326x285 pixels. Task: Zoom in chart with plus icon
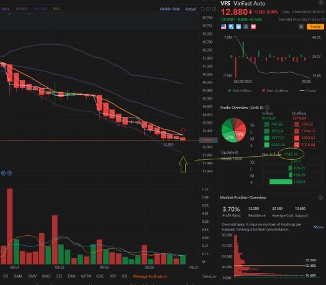pos(214,9)
